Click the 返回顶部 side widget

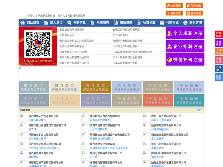219,77
